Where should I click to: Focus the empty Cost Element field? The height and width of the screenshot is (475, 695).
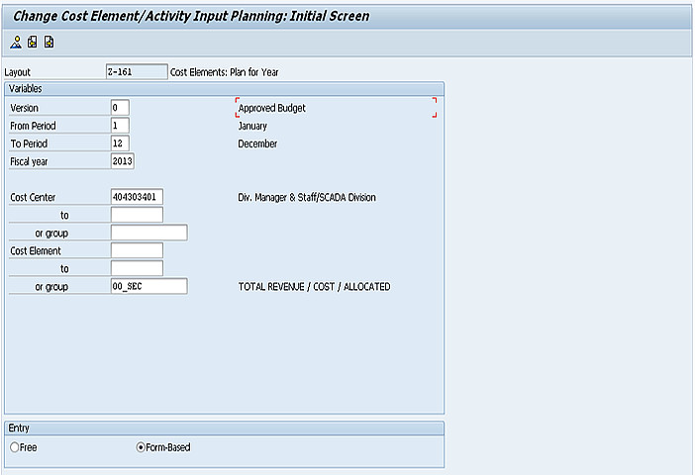(x=137, y=250)
